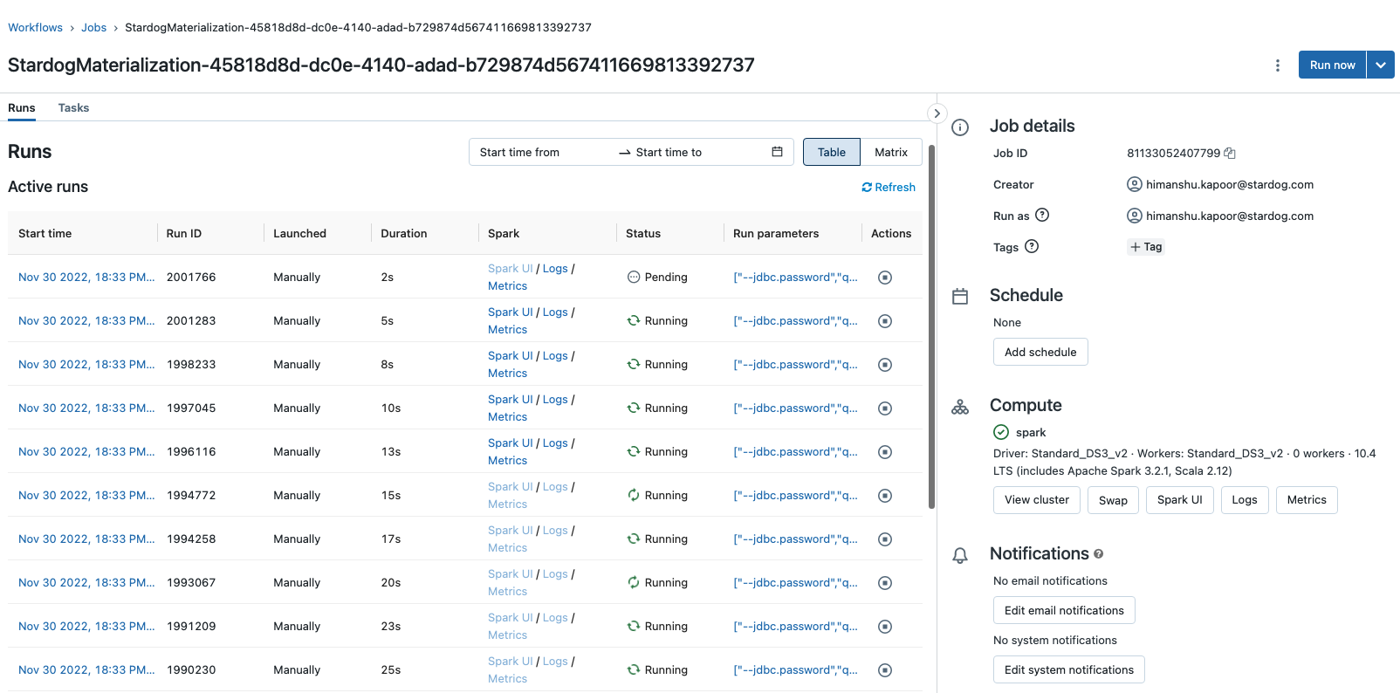Stop run 1997045 using the action icon

point(884,408)
